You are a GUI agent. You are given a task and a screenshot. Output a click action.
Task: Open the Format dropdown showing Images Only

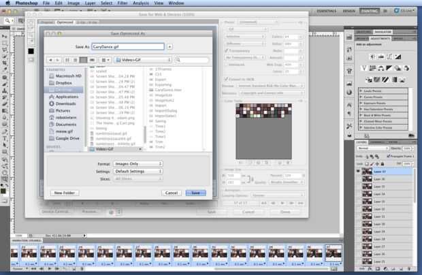pyautogui.click(x=137, y=163)
